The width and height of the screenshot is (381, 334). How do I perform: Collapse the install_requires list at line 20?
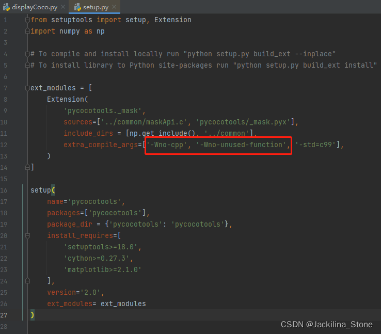click(x=27, y=235)
